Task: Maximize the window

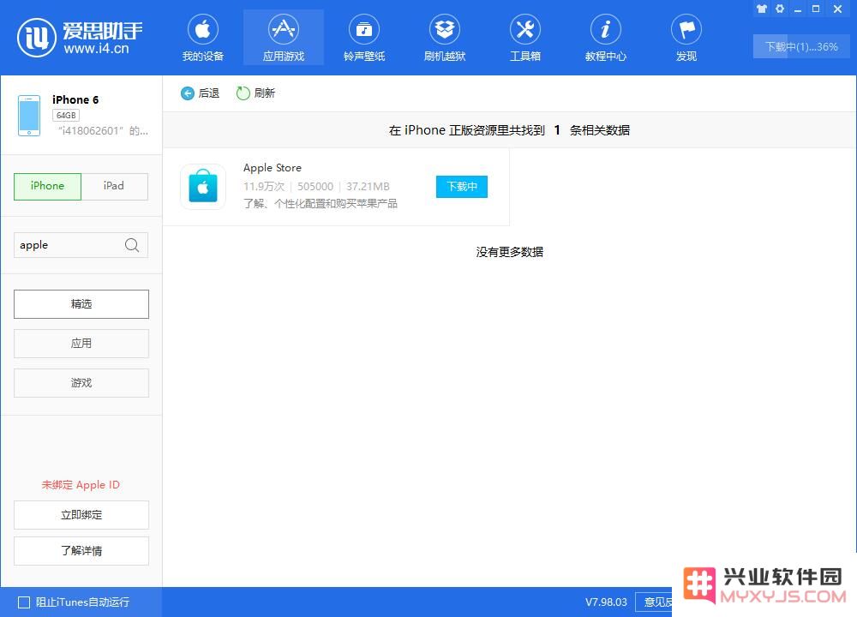Action: click(x=816, y=9)
